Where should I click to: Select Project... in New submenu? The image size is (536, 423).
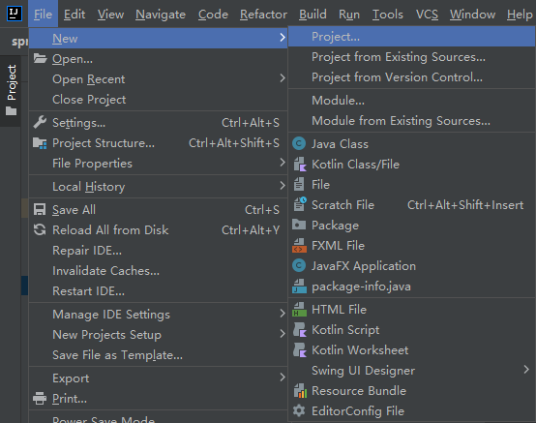point(411,36)
